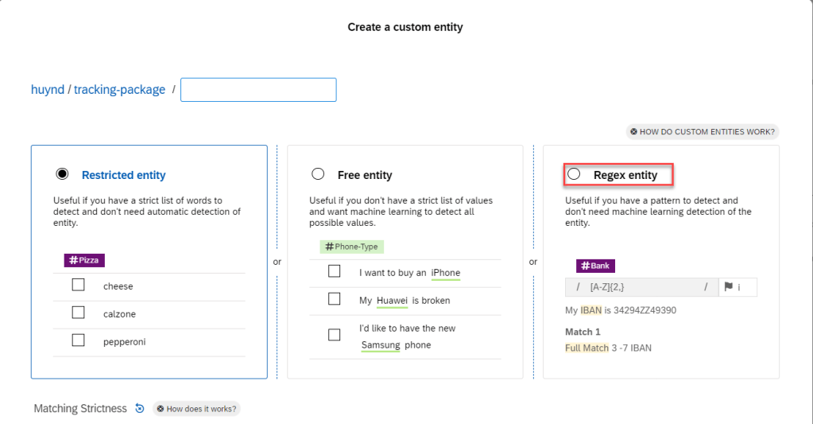Screen dimensions: 813x424
Task: Click the 'How does it works?' button
Action: (196, 409)
